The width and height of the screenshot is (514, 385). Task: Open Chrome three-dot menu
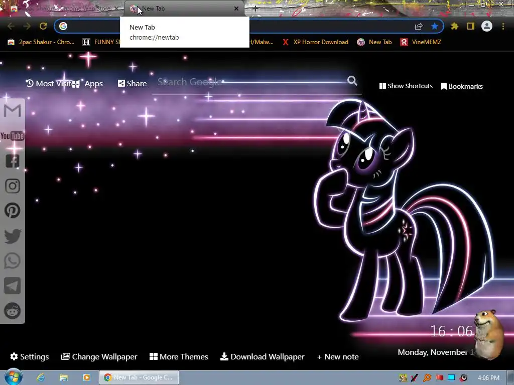point(503,26)
